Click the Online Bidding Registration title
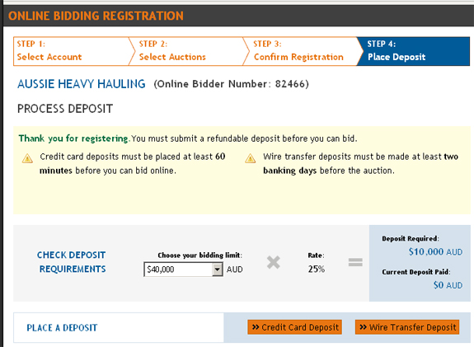The image size is (474, 347). (x=96, y=16)
